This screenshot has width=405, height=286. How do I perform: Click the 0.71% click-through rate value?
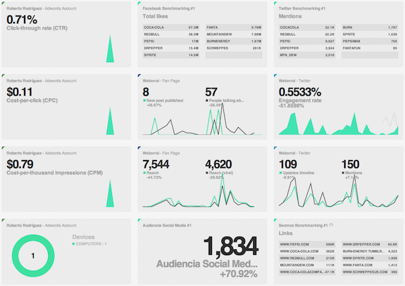point(22,20)
